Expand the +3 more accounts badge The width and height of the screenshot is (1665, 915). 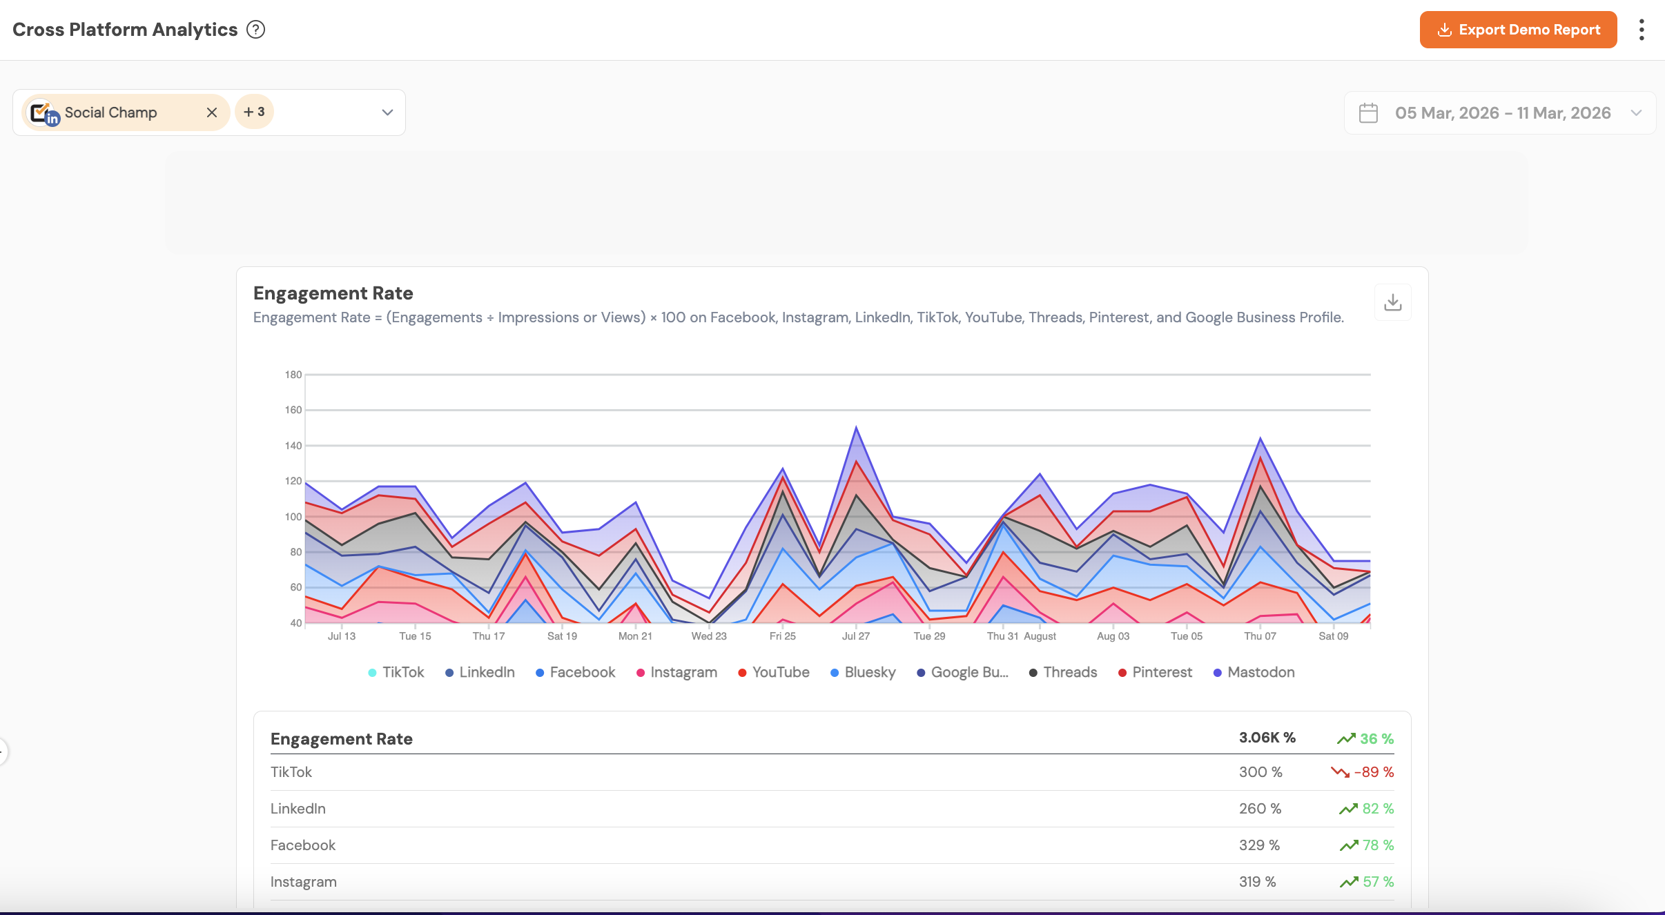click(x=254, y=112)
